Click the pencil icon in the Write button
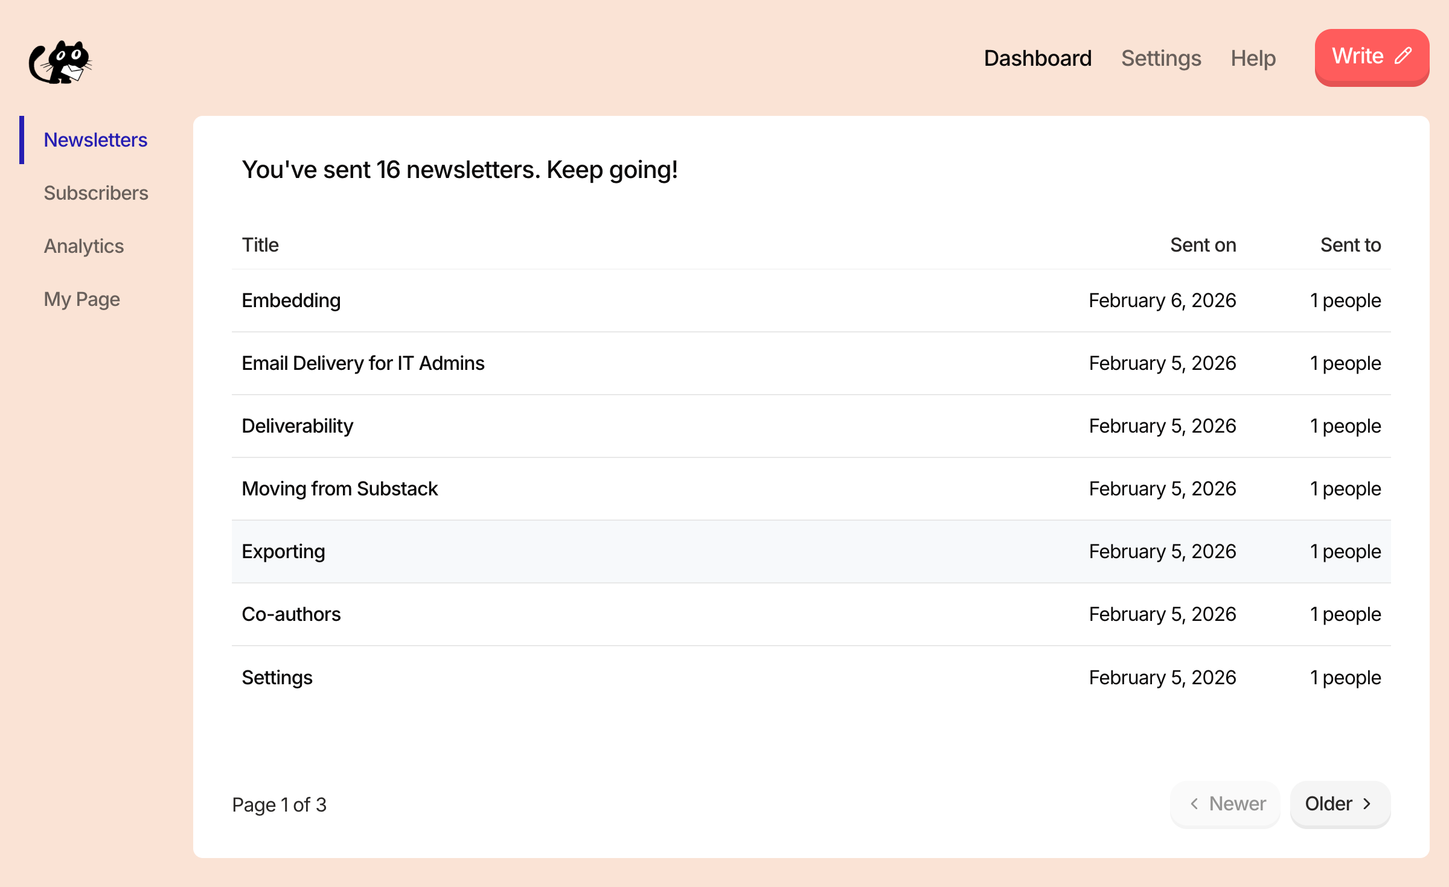Image resolution: width=1449 pixels, height=887 pixels. point(1404,56)
